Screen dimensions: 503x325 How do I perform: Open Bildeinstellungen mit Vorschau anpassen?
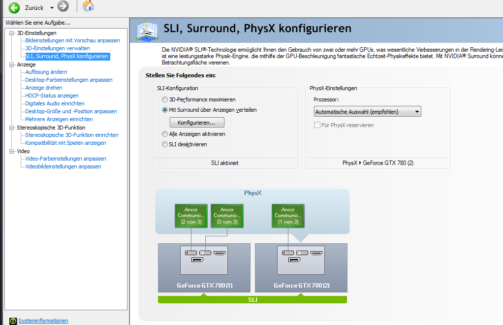coord(72,40)
